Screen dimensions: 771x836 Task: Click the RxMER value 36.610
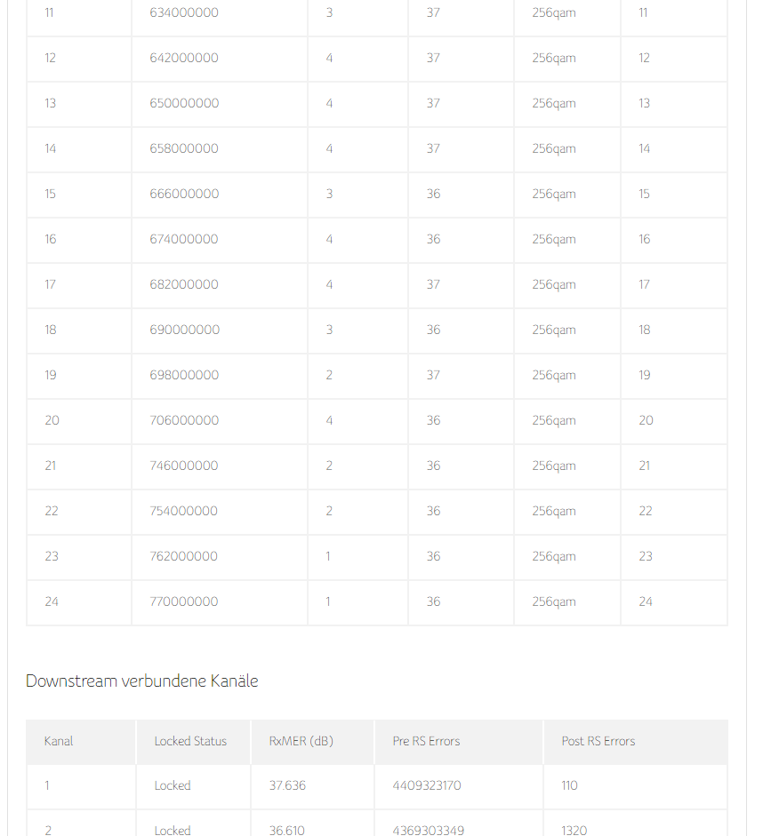(287, 830)
